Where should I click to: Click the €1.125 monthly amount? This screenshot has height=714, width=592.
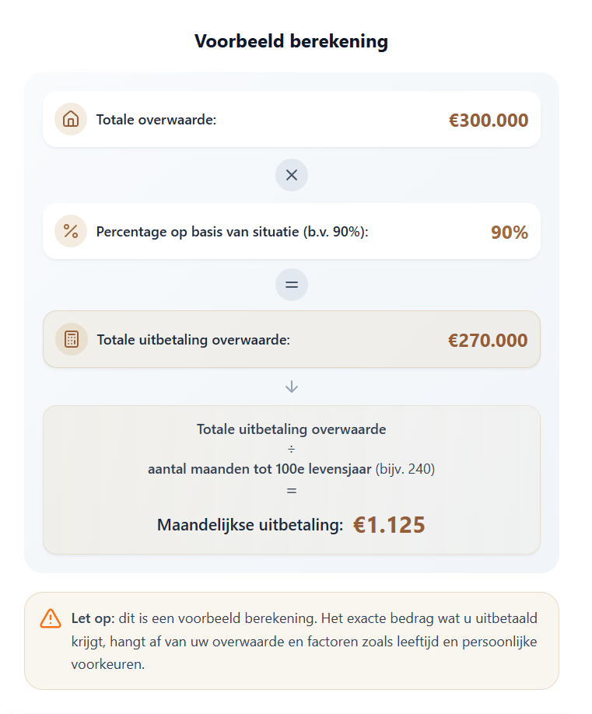pos(389,525)
